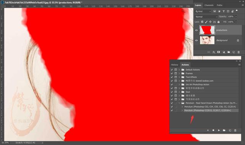Toggle dialog control for Default Actions

coord(176,70)
